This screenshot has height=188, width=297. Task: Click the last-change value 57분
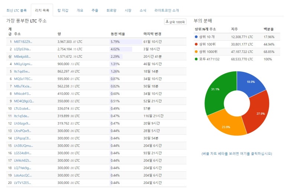[x=147, y=108]
